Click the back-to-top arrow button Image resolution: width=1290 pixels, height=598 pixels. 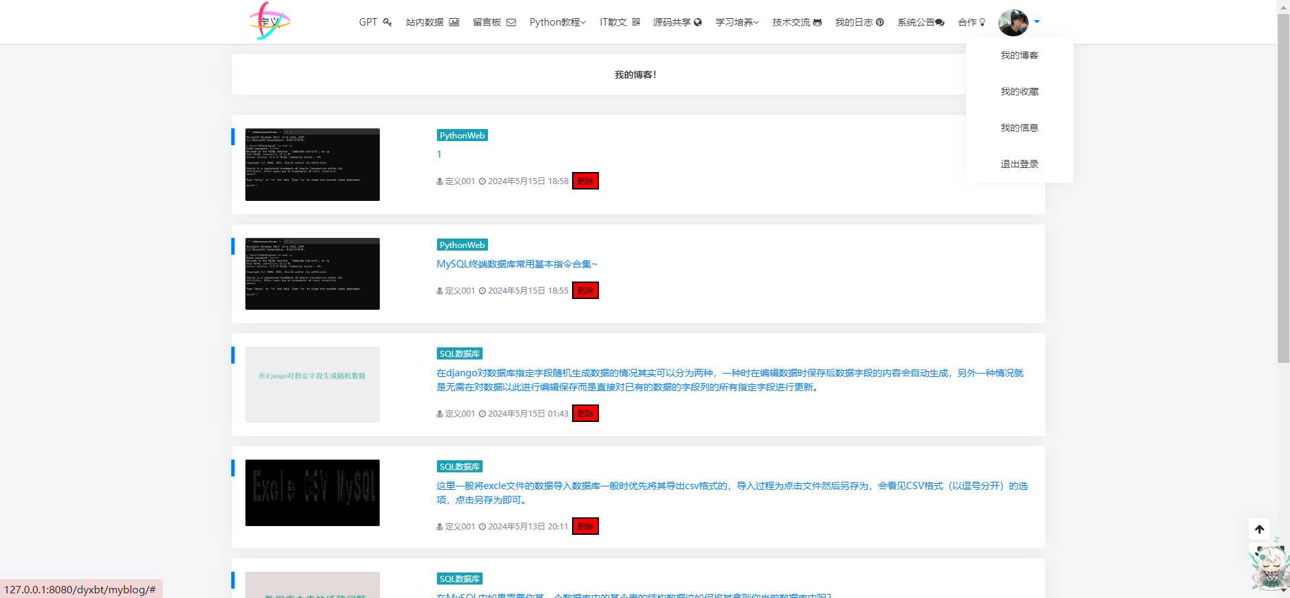point(1259,529)
